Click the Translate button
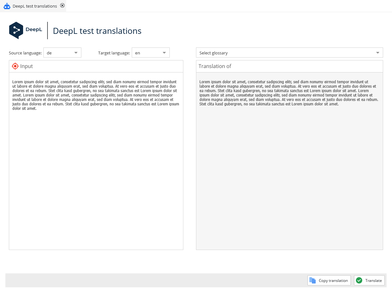The height and width of the screenshot is (293, 392). click(369, 280)
